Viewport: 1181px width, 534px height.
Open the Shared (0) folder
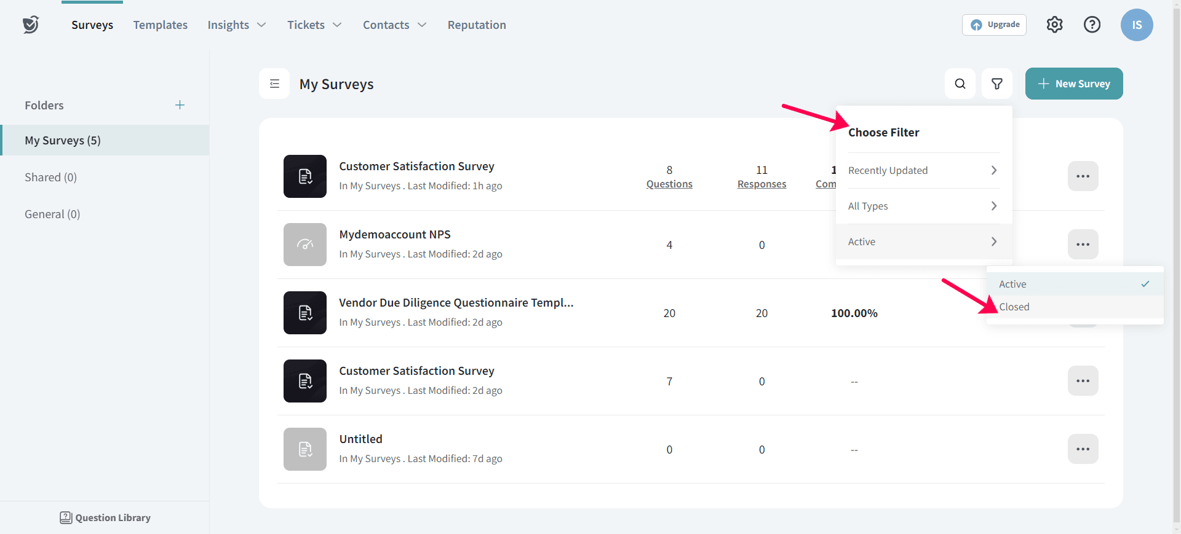point(51,178)
